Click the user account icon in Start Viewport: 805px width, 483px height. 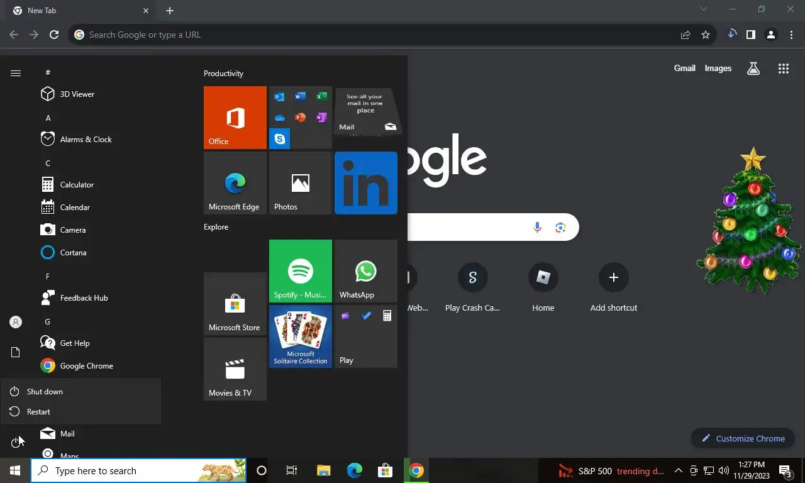pos(16,322)
